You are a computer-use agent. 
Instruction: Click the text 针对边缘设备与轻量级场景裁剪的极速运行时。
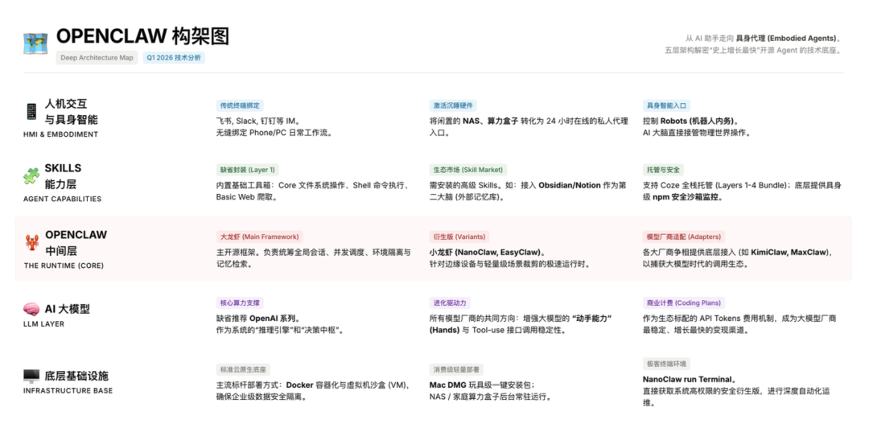(510, 265)
